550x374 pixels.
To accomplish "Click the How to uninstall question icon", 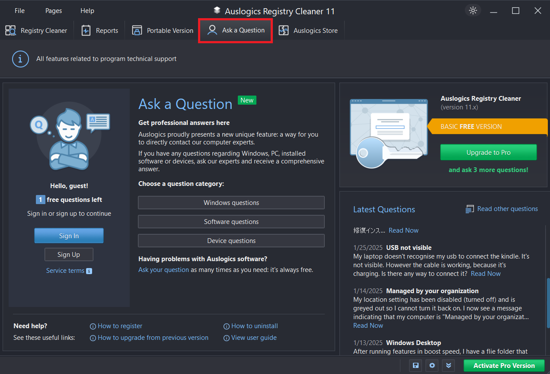I will coord(227,326).
